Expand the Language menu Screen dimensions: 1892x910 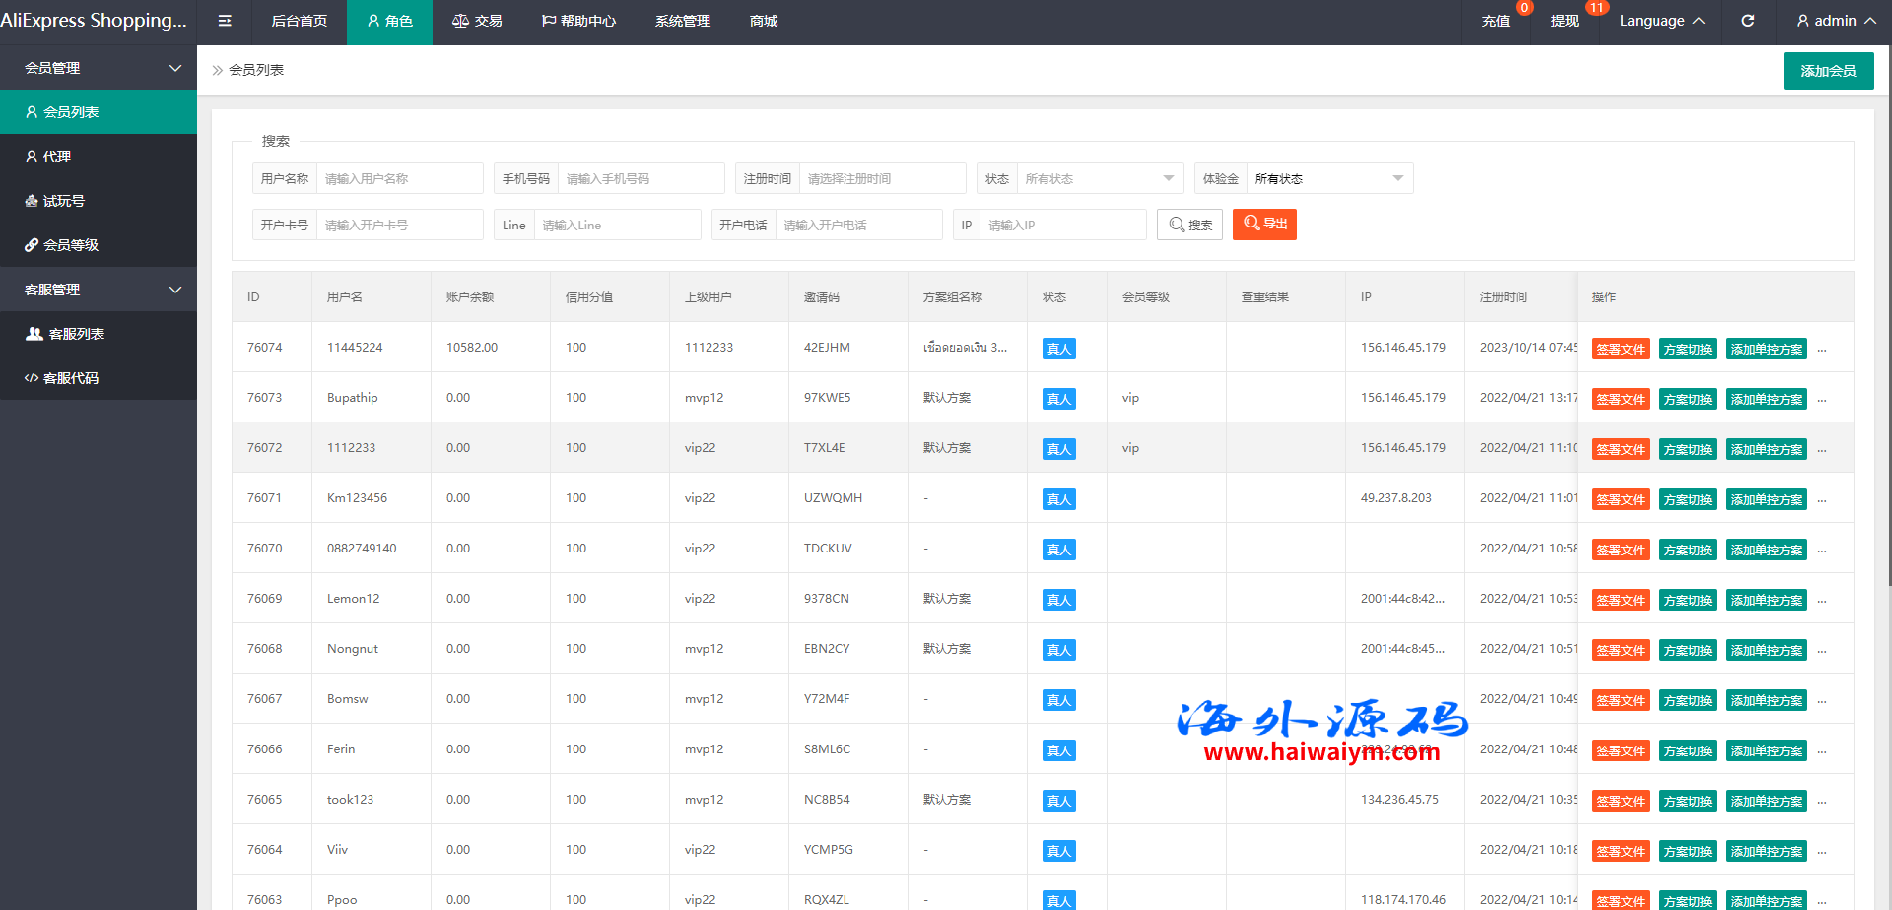coord(1661,21)
